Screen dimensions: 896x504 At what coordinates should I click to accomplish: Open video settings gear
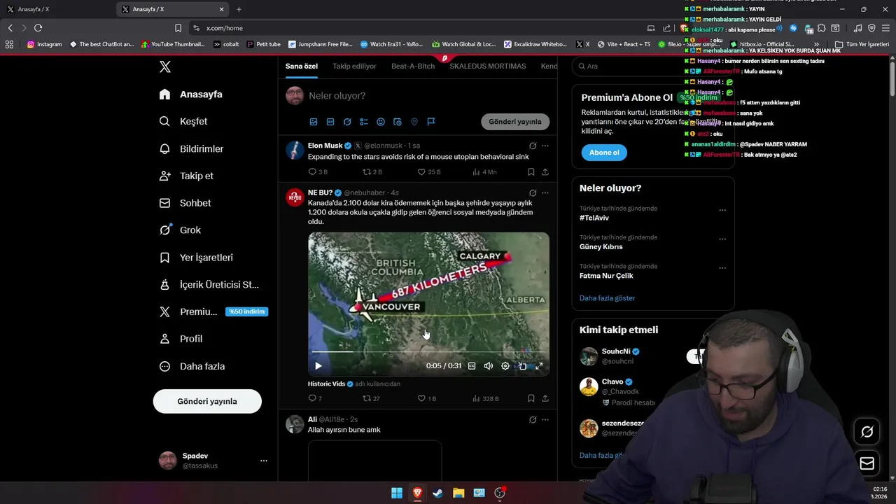pos(505,365)
